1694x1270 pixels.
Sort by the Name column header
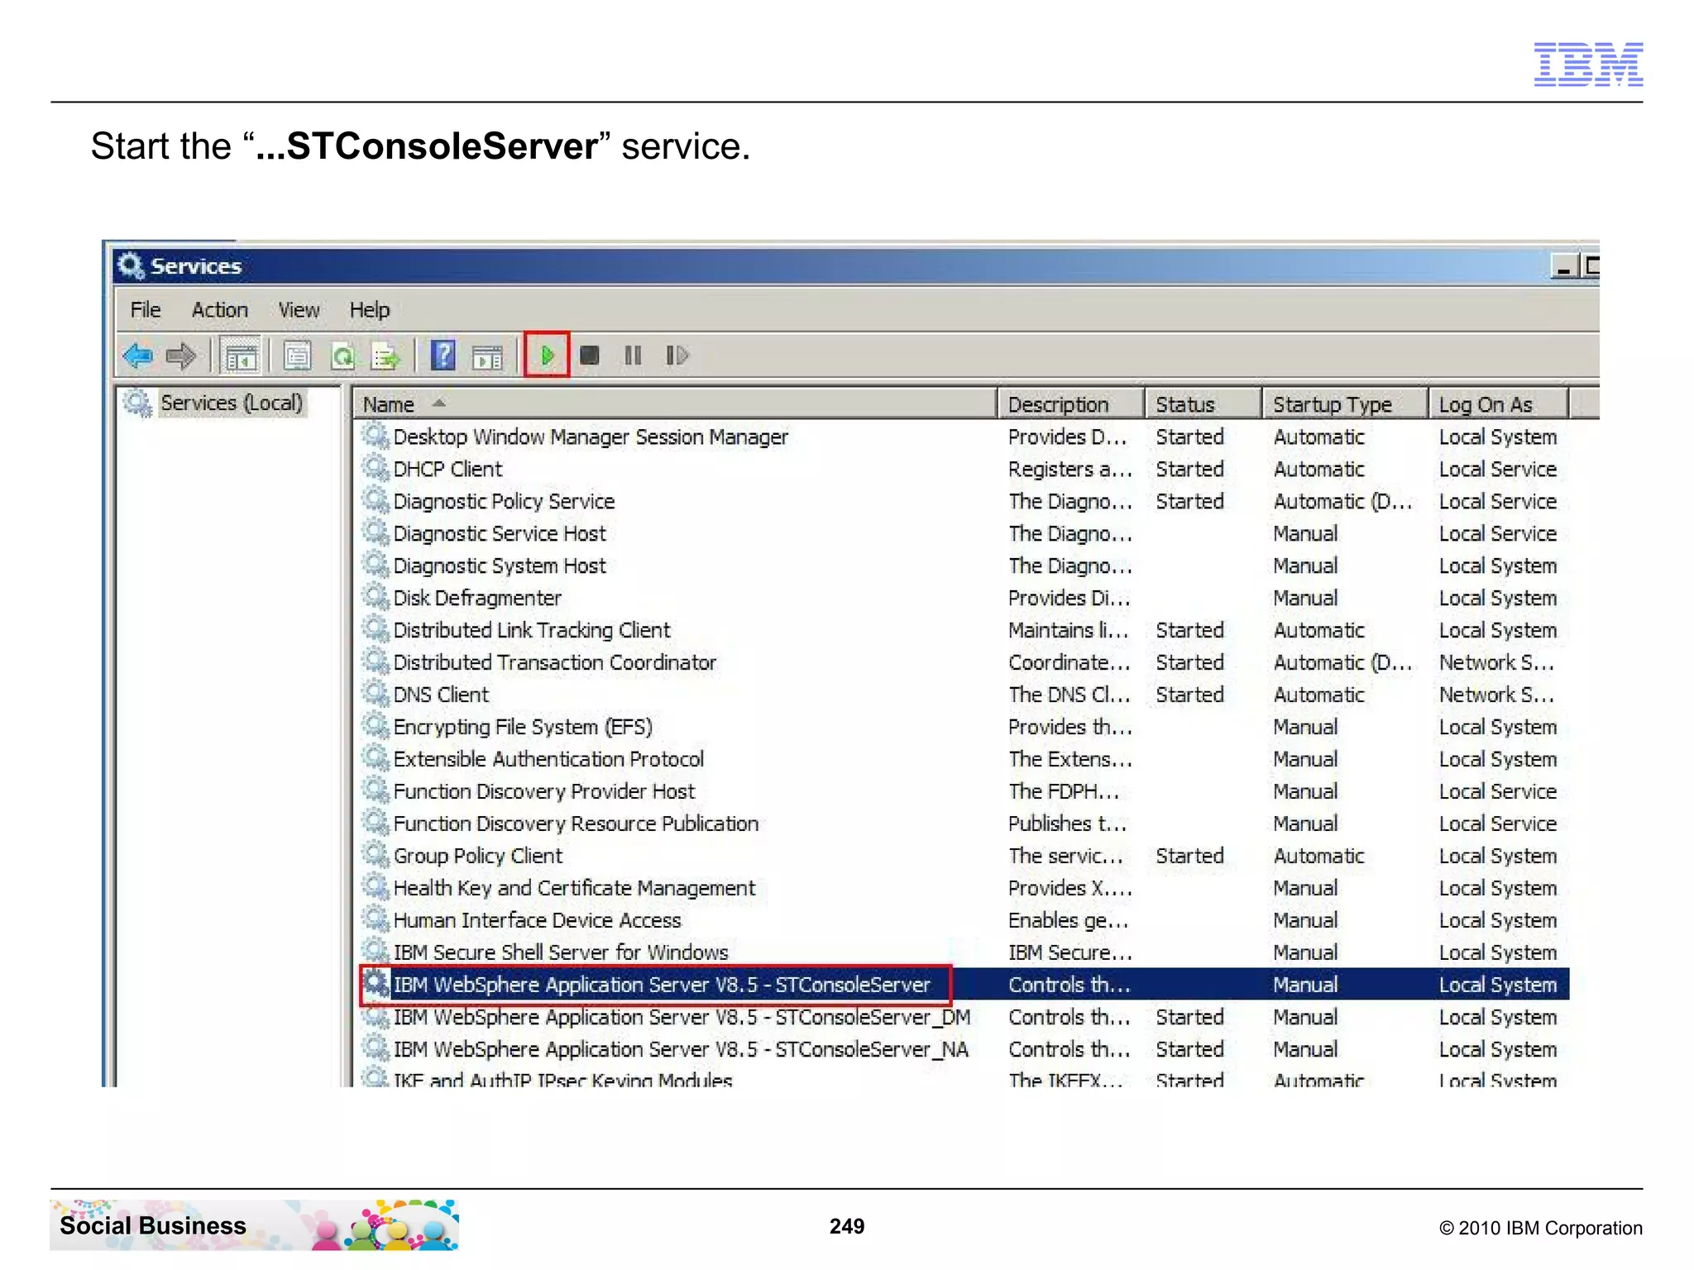[676, 404]
